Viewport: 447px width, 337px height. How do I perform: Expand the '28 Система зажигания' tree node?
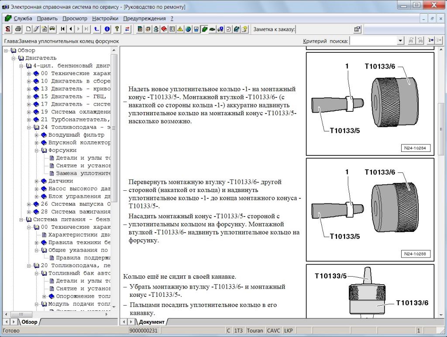point(29,212)
